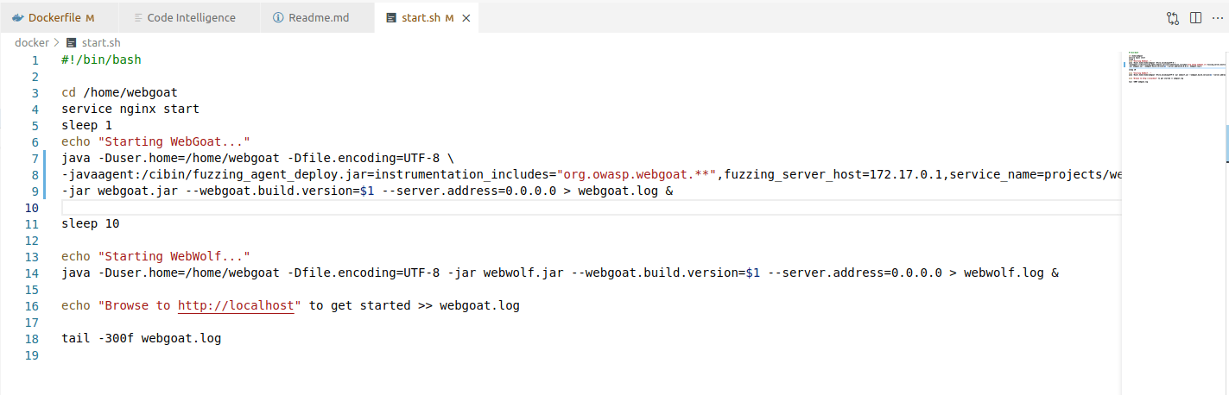This screenshot has width=1229, height=395.
Task: Split the editor to the right
Action: coord(1195,17)
